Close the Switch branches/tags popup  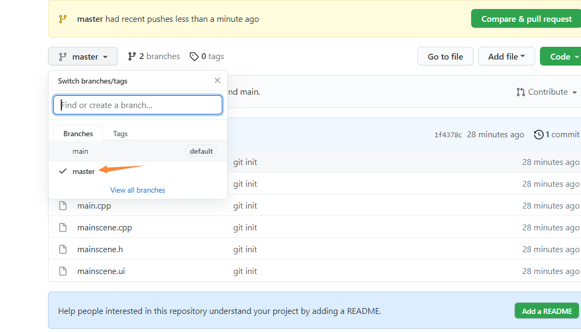pos(217,80)
